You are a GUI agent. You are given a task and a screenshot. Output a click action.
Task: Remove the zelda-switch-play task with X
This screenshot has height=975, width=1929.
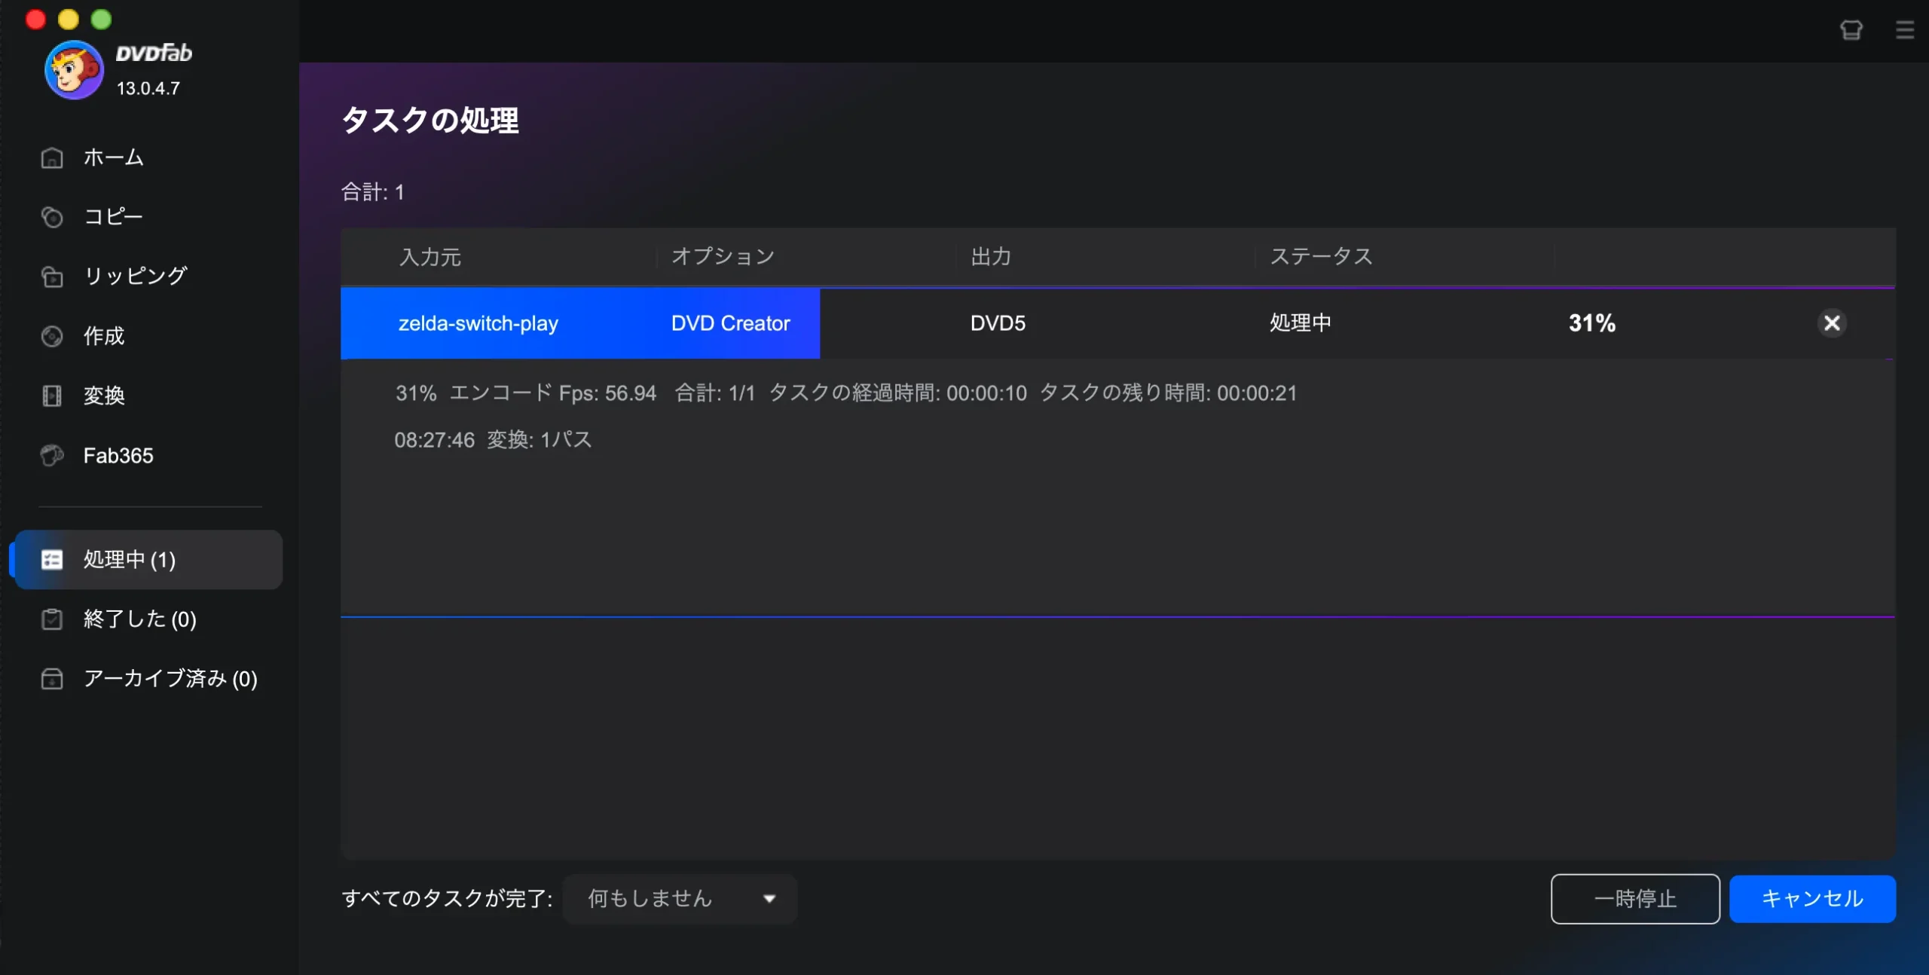1832,323
